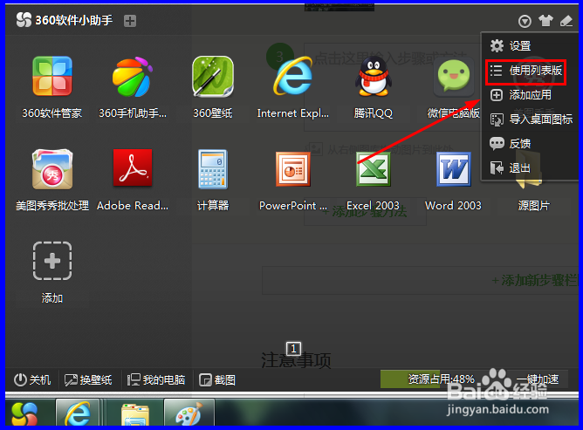Screen dimensions: 583x430
Task: Click the plus button beside 360软件小助手 title
Action: (x=130, y=21)
